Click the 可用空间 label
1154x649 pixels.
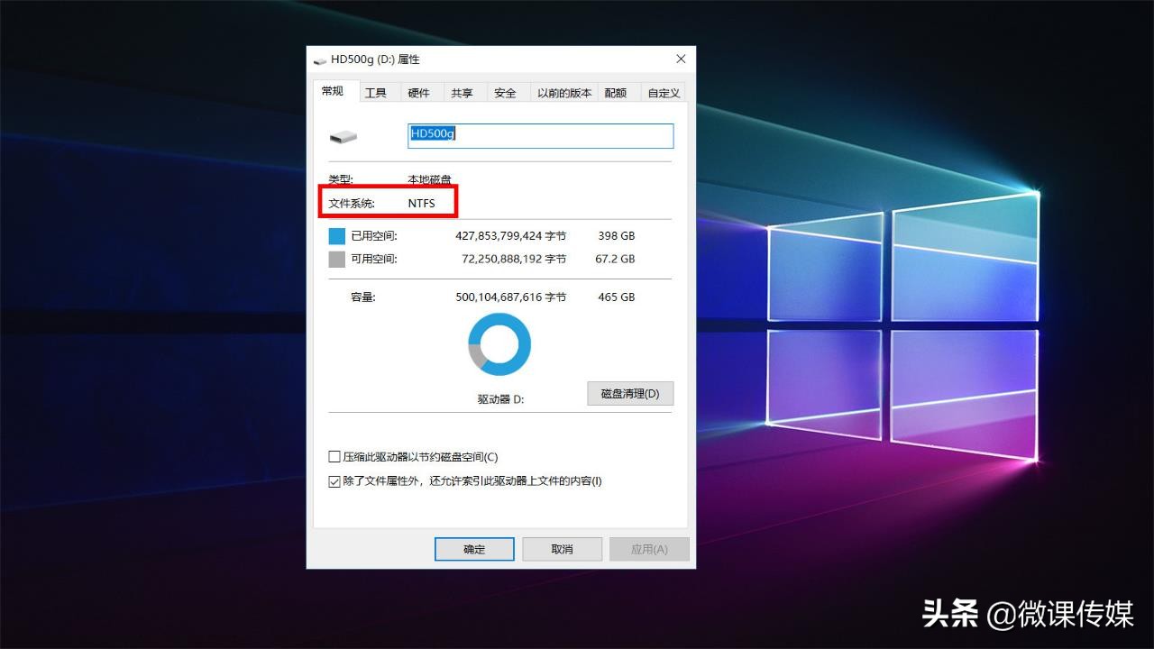[x=374, y=260]
